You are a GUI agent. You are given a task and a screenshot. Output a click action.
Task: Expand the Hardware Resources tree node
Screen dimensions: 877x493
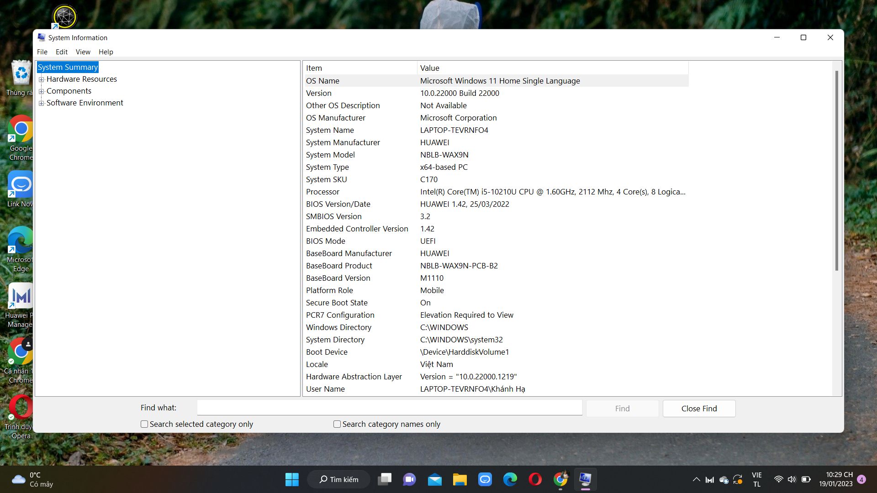coord(42,79)
